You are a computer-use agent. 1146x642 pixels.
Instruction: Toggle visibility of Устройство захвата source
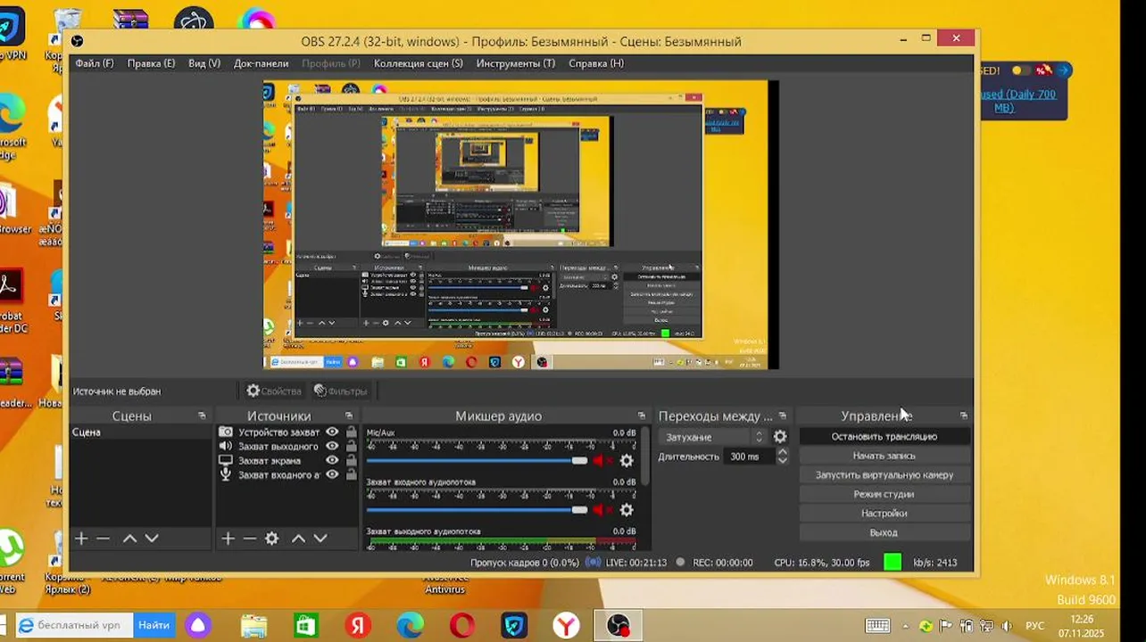[332, 432]
